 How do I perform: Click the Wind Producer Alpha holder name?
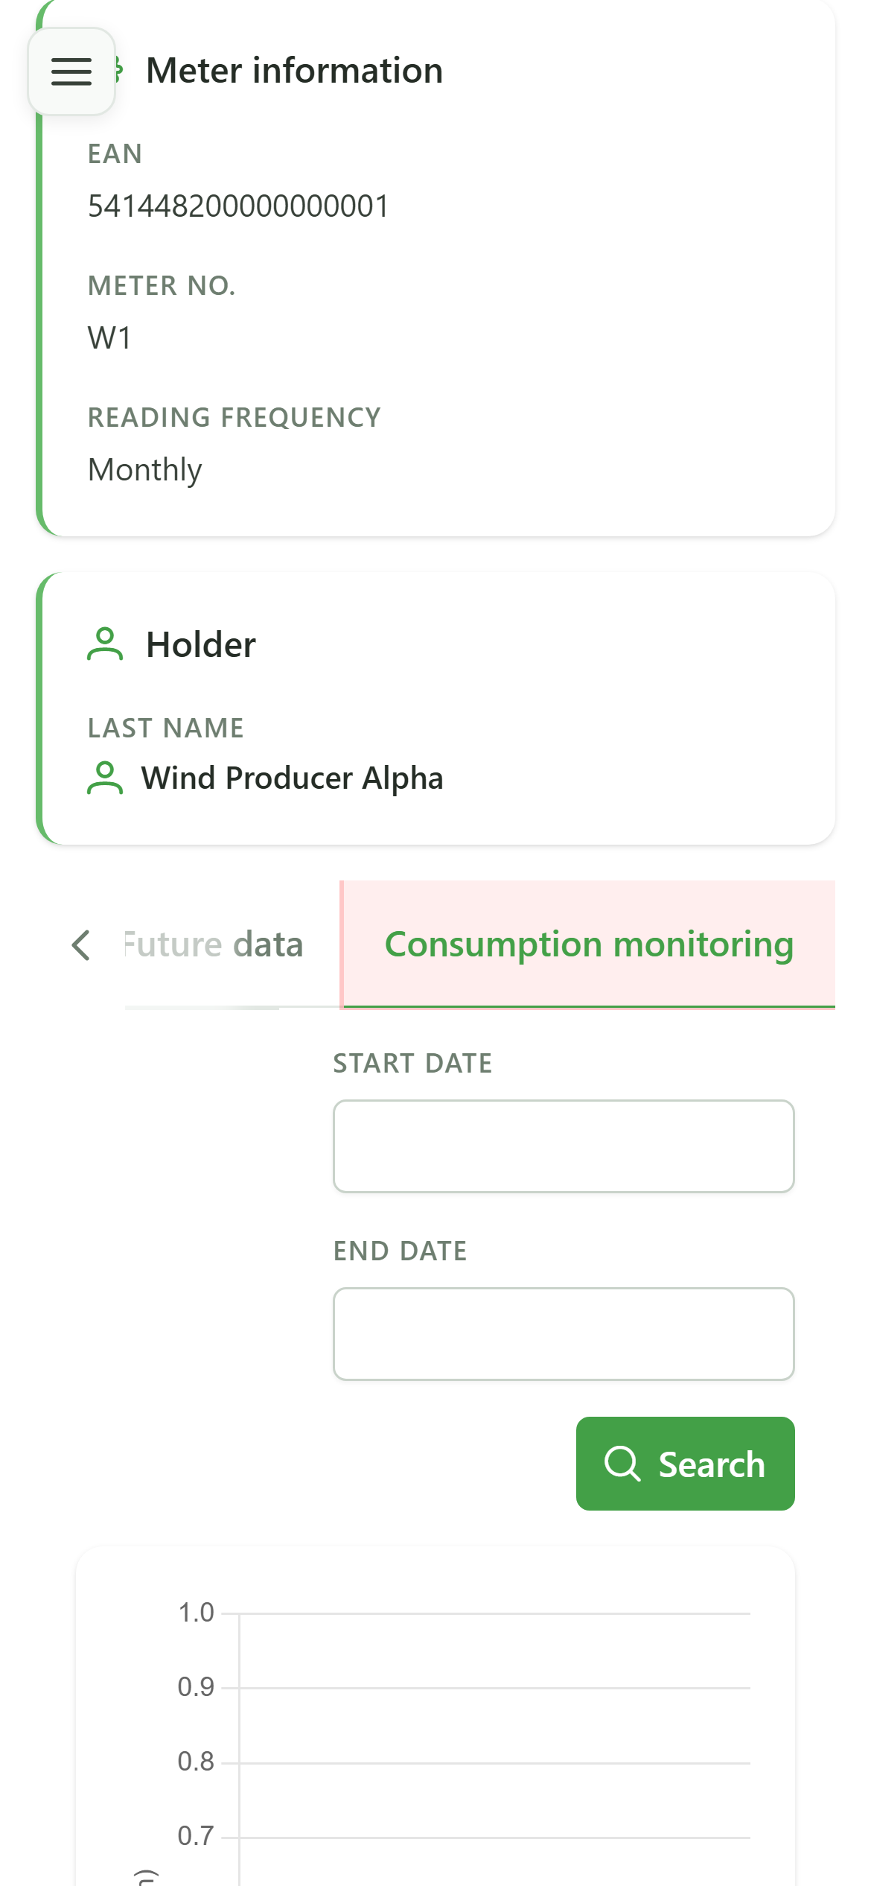click(x=292, y=778)
